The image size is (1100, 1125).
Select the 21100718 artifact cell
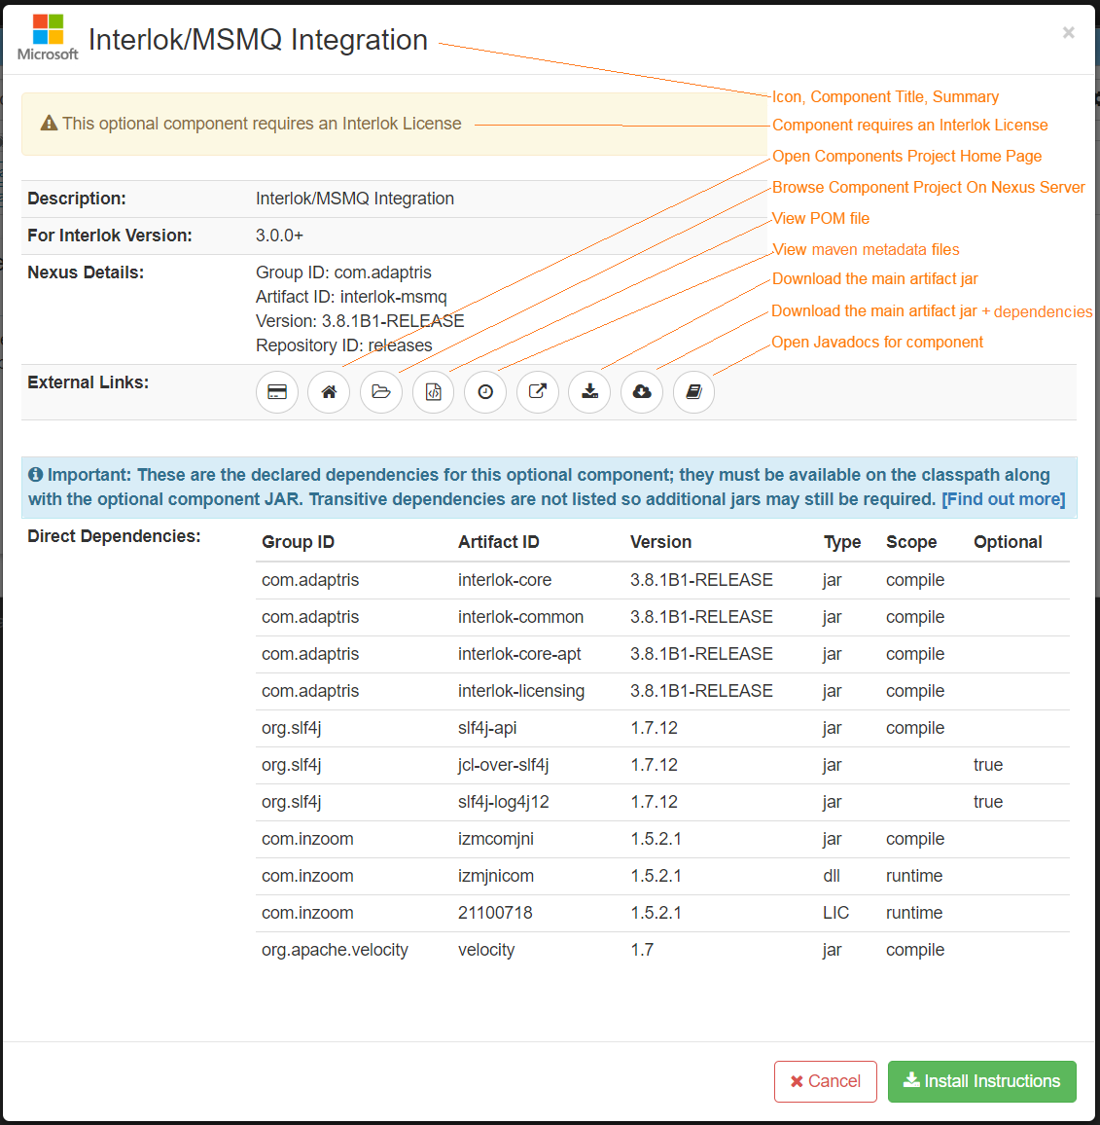(x=495, y=913)
